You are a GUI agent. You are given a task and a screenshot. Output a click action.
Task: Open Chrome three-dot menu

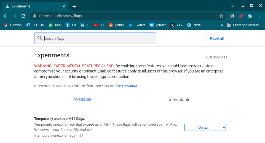click(259, 16)
